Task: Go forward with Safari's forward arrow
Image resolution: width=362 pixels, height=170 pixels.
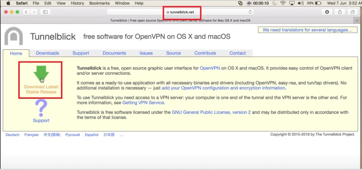Action: point(34,12)
